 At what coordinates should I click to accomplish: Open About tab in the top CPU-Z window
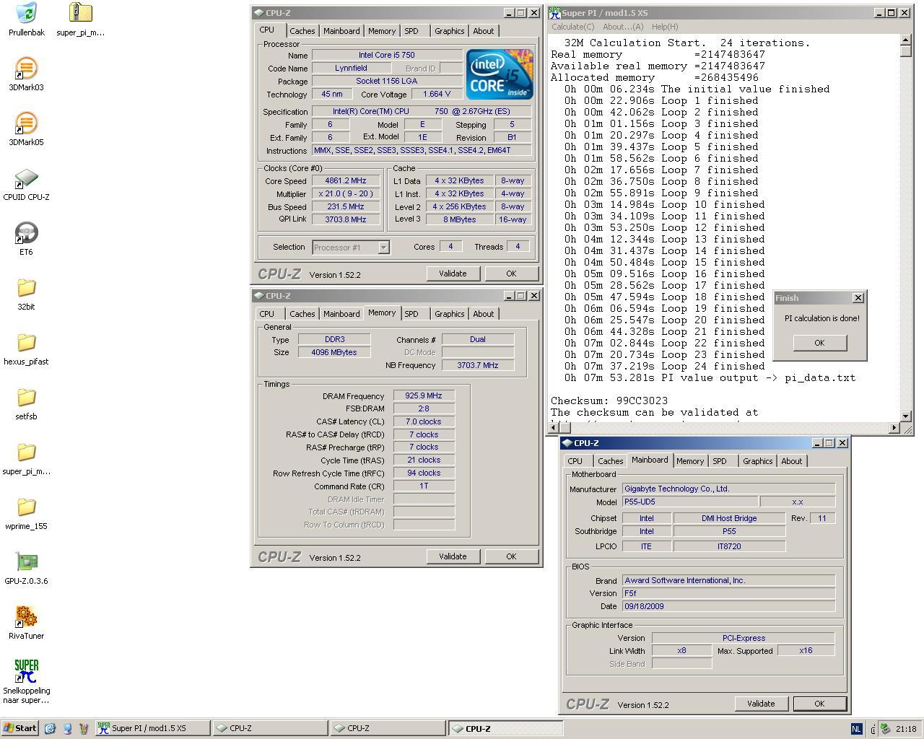tap(483, 31)
